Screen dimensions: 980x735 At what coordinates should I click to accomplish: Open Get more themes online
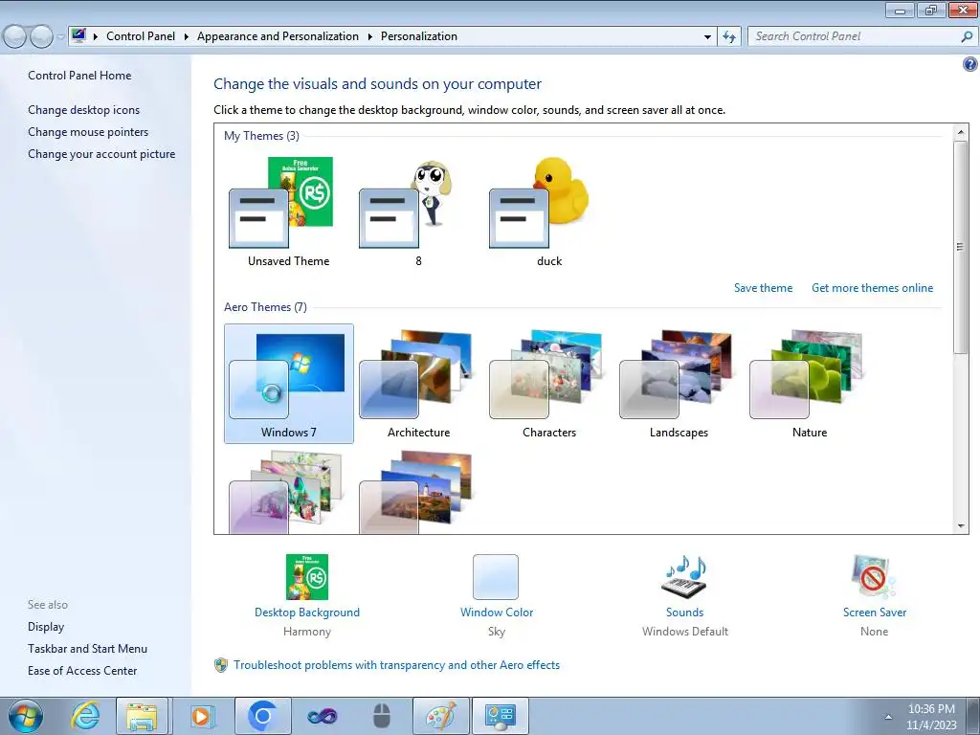[x=872, y=288]
